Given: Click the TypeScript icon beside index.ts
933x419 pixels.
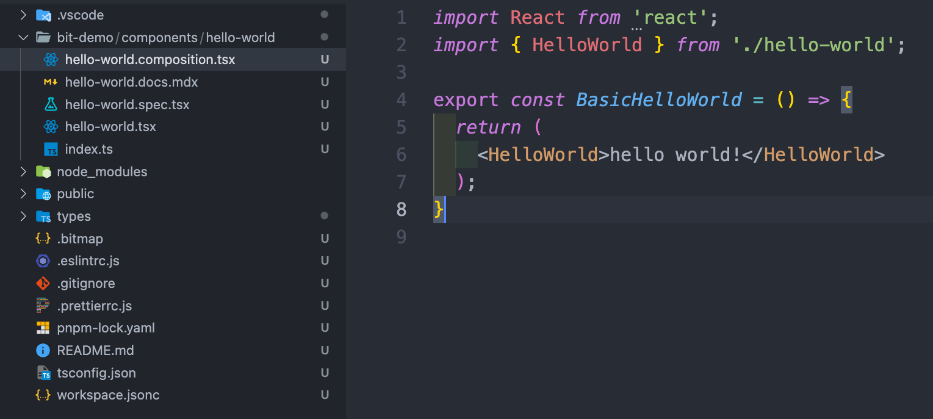Looking at the screenshot, I should pos(51,149).
